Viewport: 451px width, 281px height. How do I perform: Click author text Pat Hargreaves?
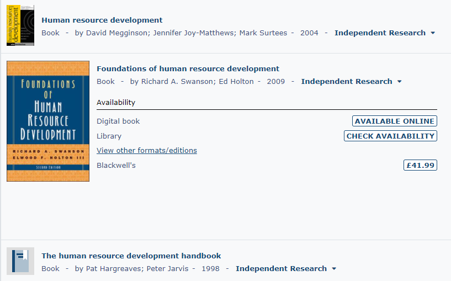tap(110, 269)
